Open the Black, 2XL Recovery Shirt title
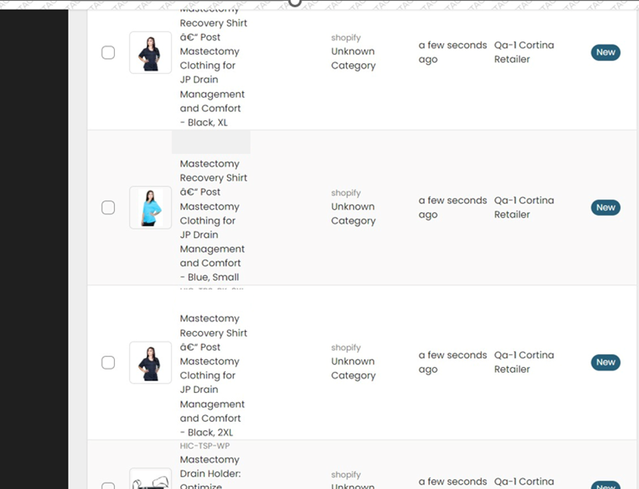Viewport: 639px width, 489px height. tap(213, 375)
